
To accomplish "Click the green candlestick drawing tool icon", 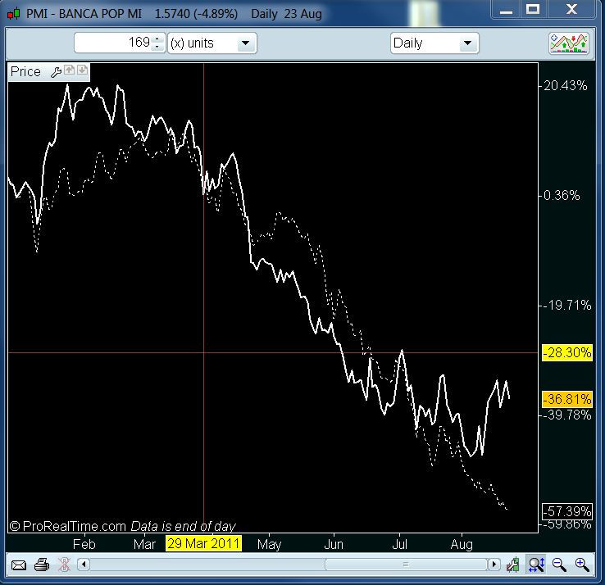I will point(513,565).
